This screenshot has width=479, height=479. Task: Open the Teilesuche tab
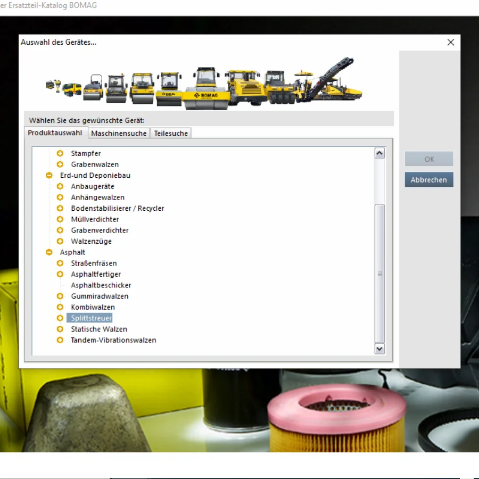point(171,134)
